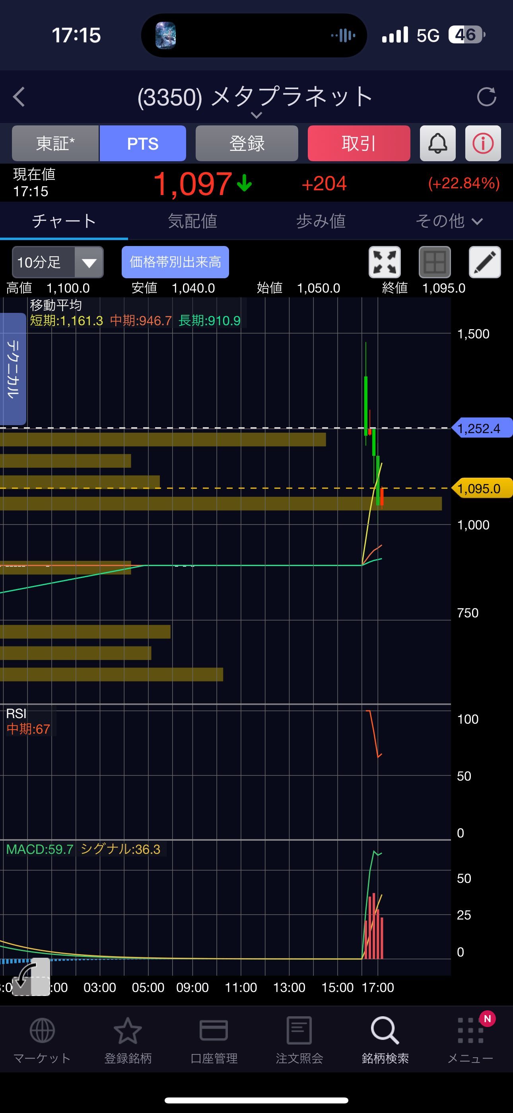
Task: Tap the MACD:59.7 indicator label
Action: tap(40, 849)
